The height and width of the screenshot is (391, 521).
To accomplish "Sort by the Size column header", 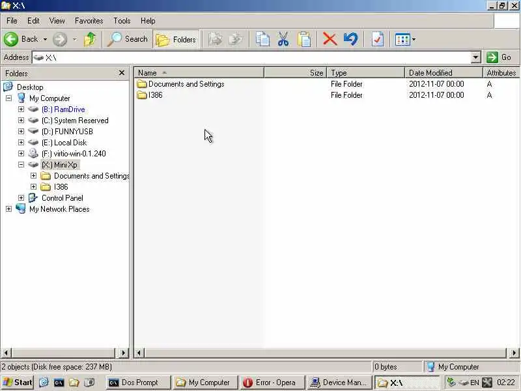I will click(296, 73).
